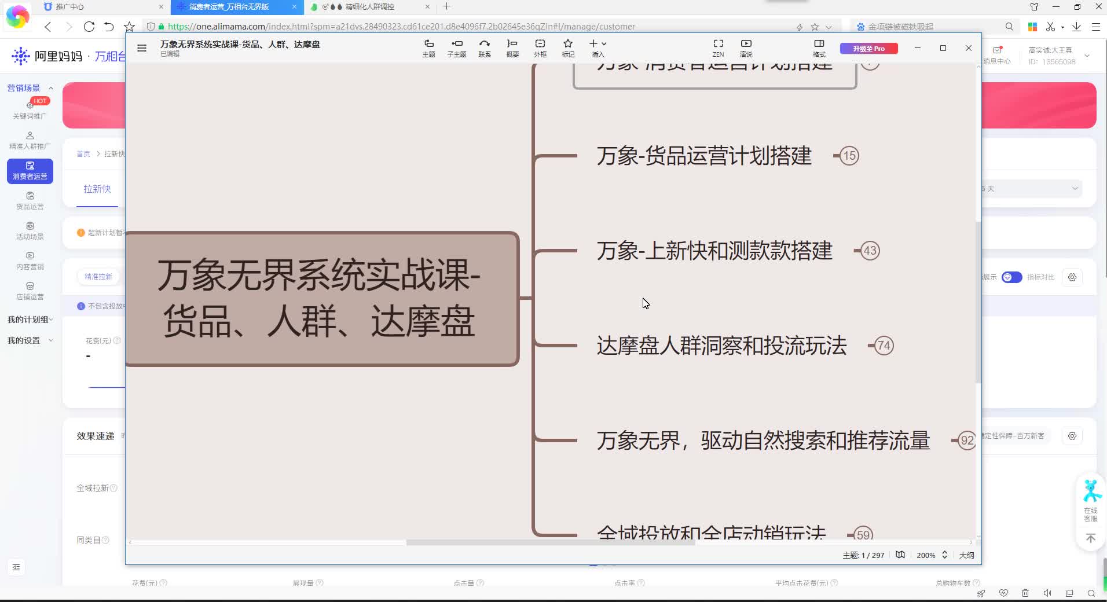Open the 在线客服 online support widget
The height and width of the screenshot is (602, 1107).
(x=1091, y=501)
